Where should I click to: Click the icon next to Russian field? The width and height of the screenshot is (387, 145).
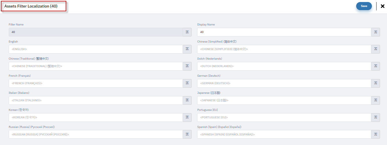187,134
